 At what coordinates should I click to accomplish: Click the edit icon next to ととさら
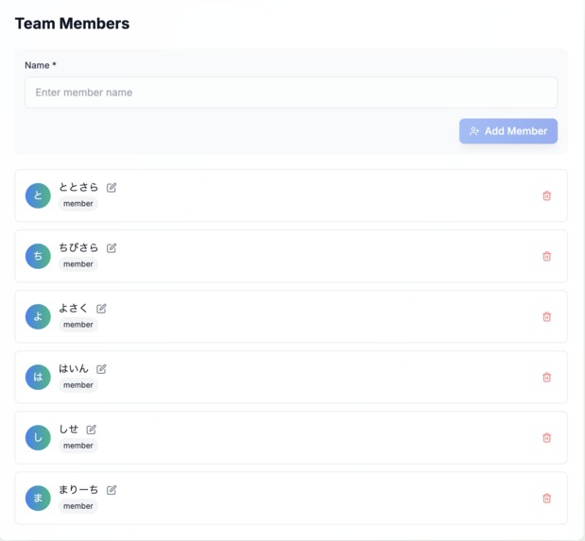[x=112, y=187]
